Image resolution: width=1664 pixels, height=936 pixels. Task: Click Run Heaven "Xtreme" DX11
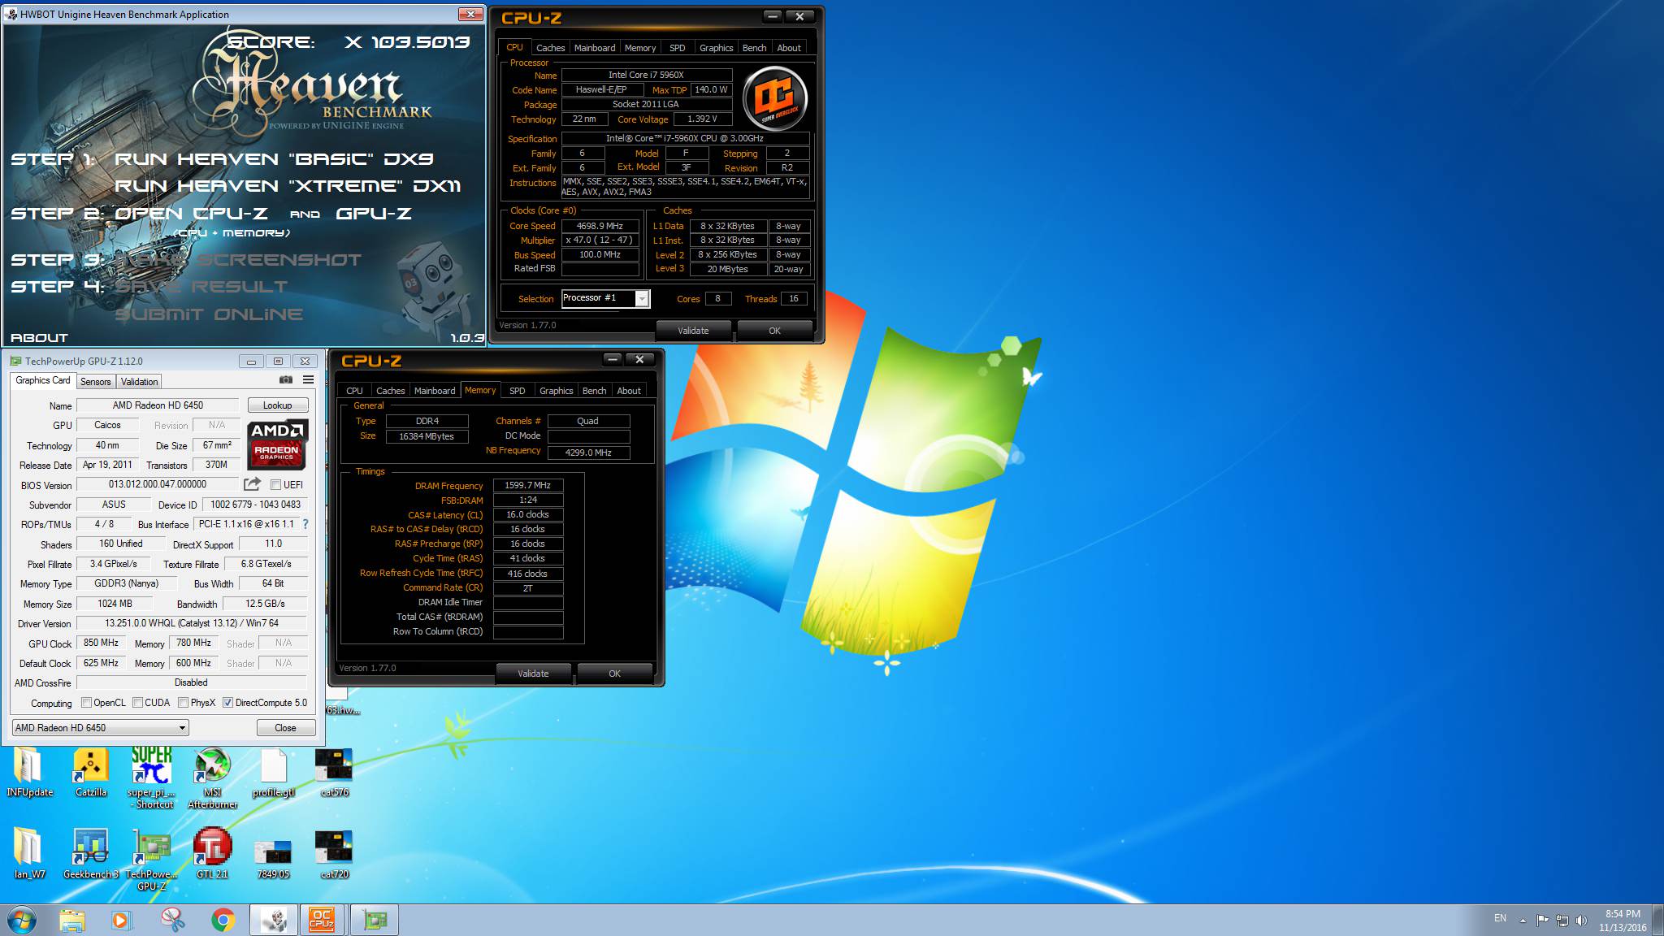[288, 186]
